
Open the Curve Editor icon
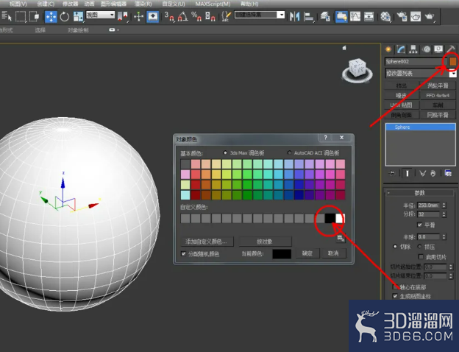tap(355, 16)
